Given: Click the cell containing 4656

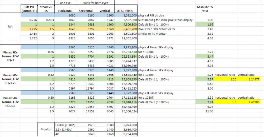Looking at the screenshot, I should [86, 38].
